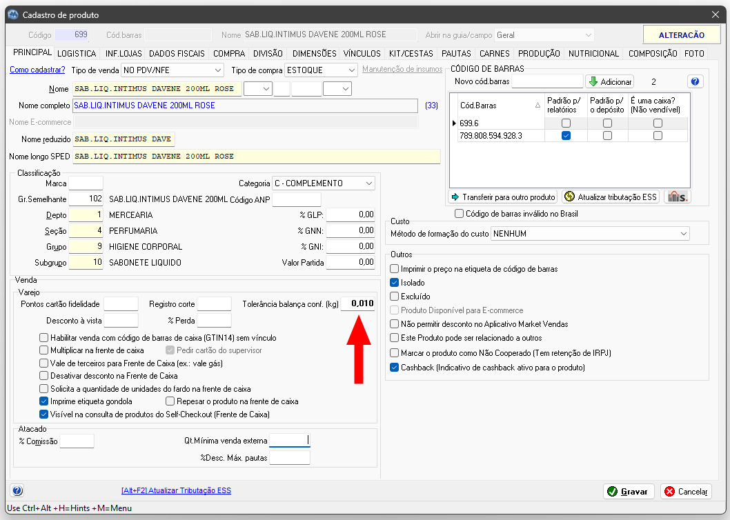
Task: Click [Alt+F2] Atualizar Tributação ESS link
Action: tap(176, 490)
